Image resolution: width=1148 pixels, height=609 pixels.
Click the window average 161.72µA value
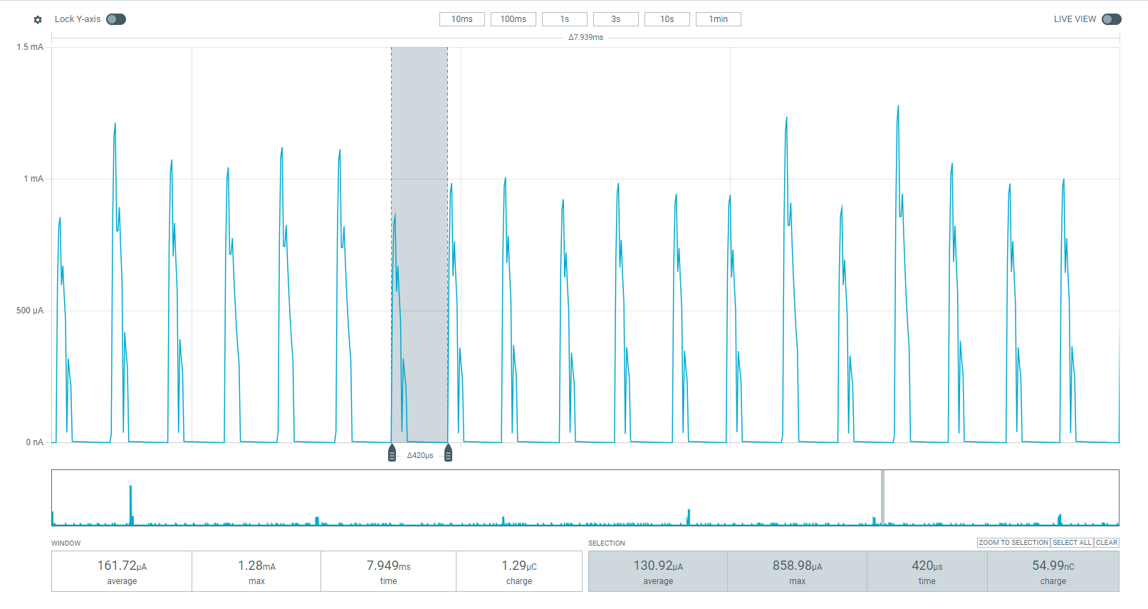122,566
